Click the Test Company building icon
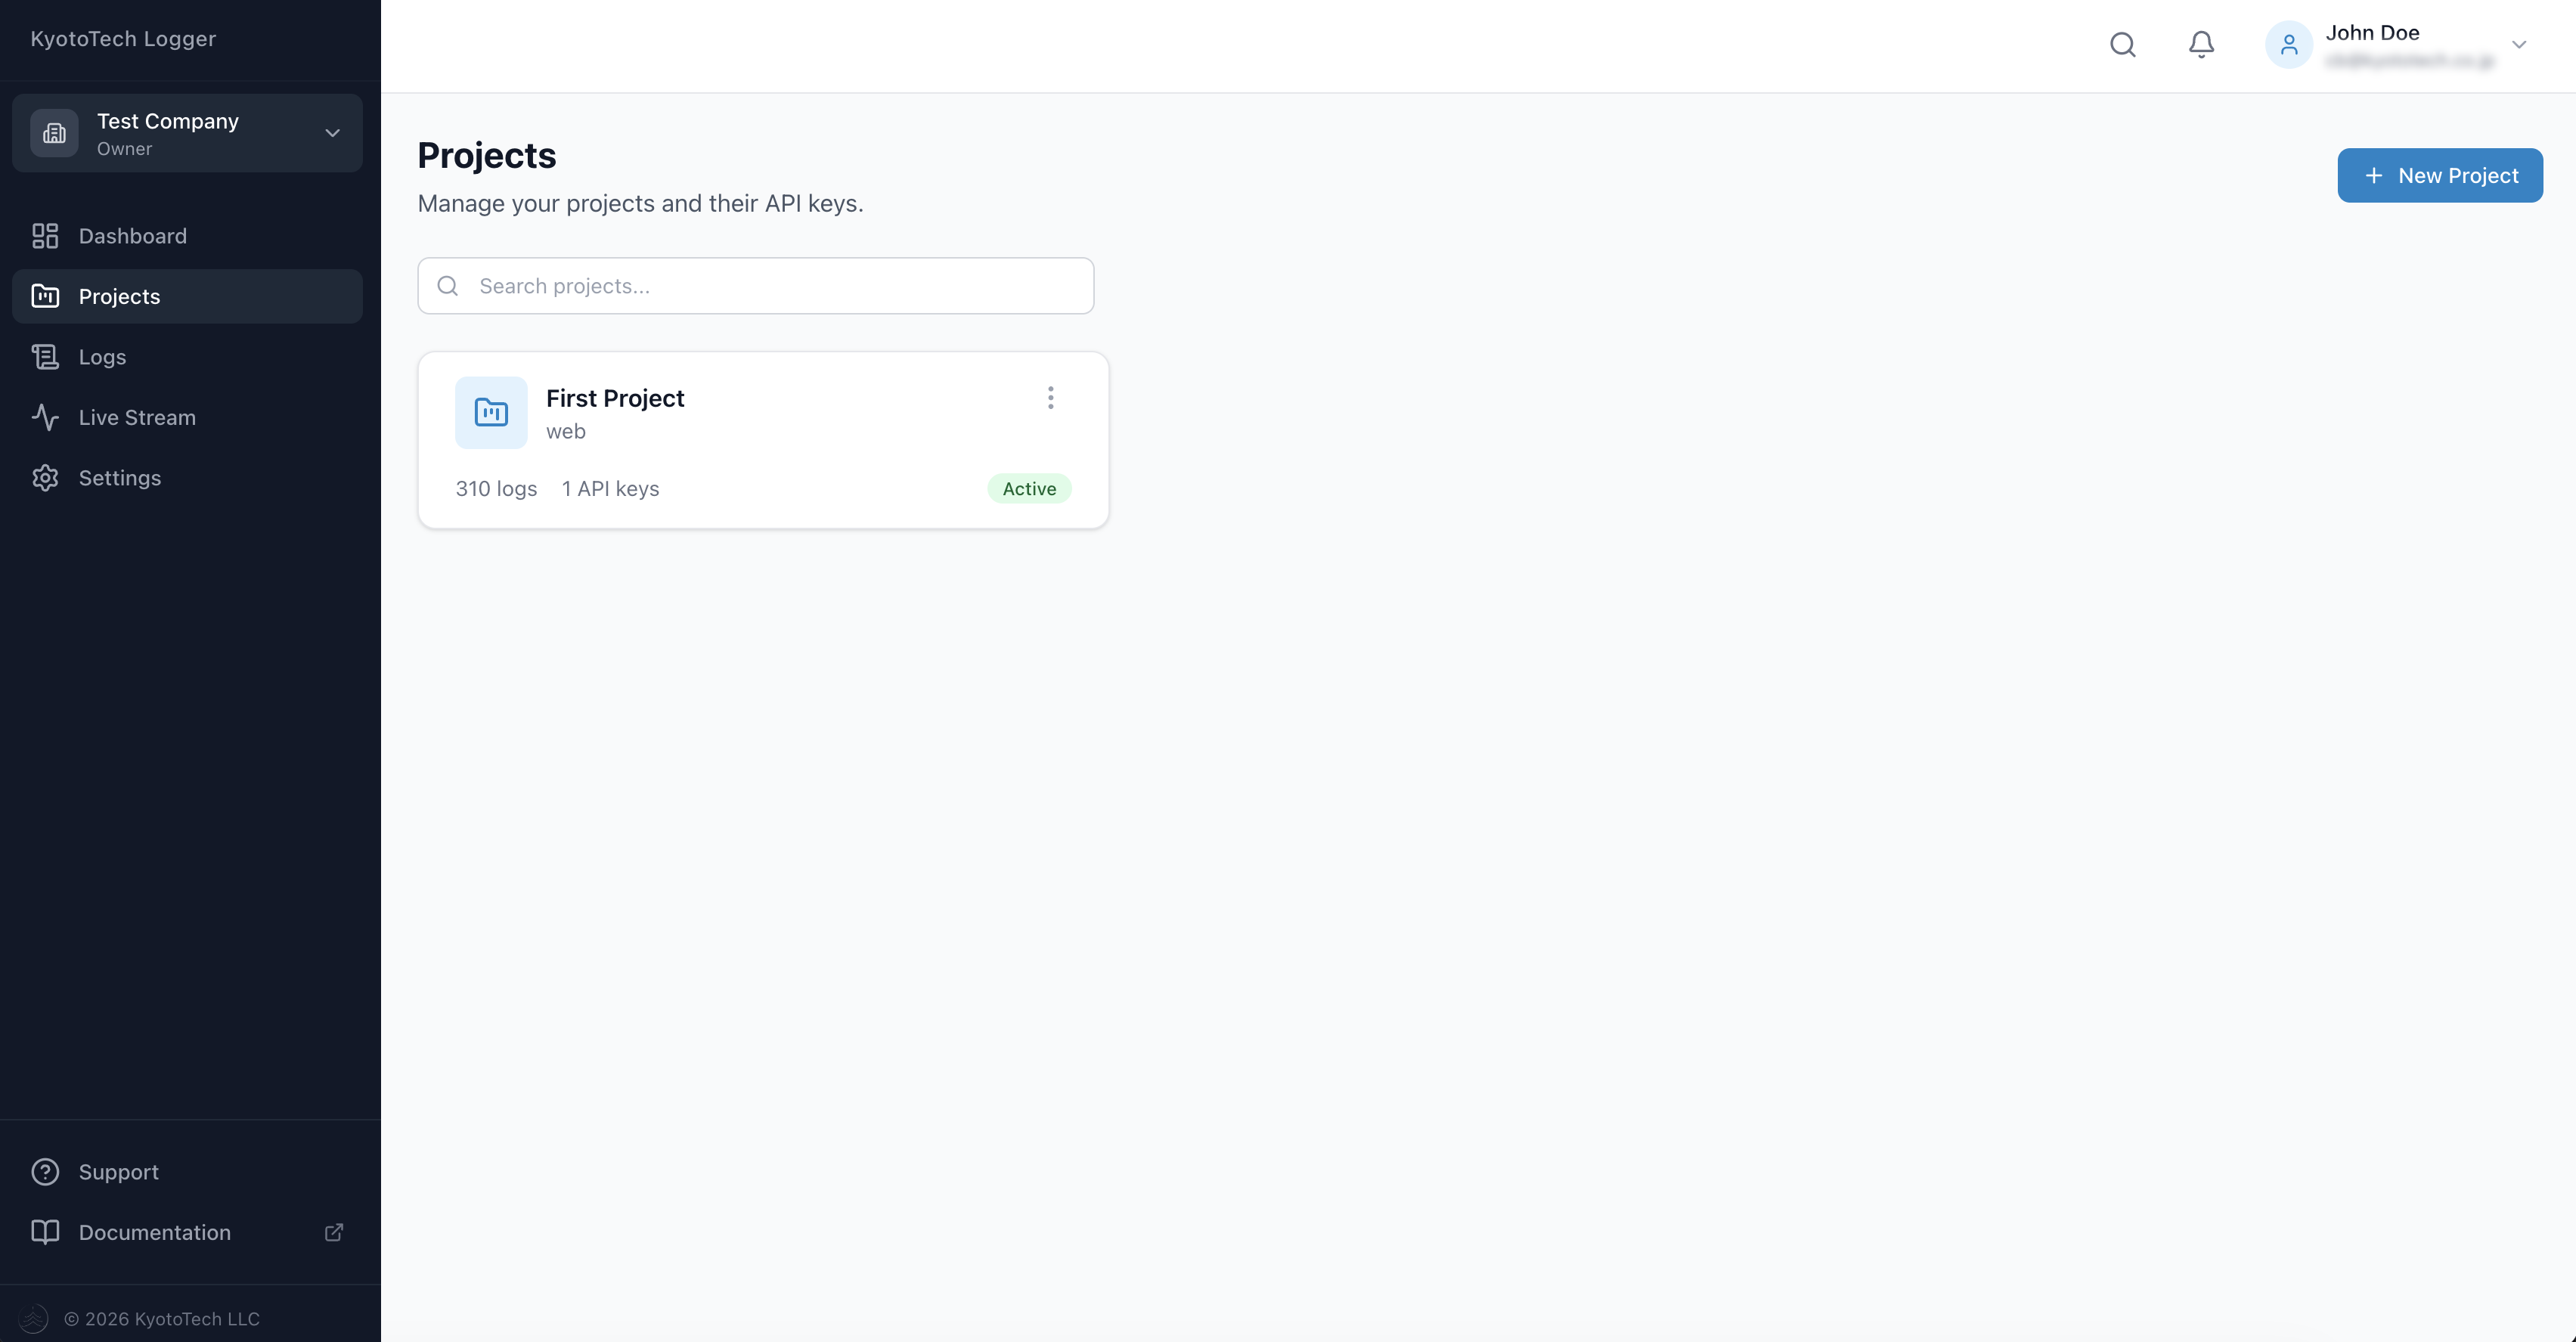2576x1342 pixels. (x=55, y=132)
